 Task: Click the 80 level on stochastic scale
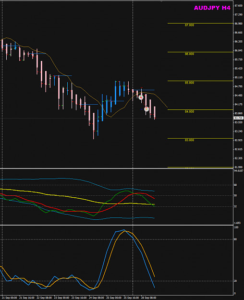point(235,240)
